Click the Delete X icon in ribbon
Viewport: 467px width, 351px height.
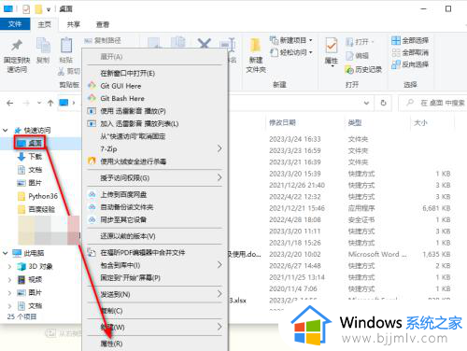click(205, 44)
